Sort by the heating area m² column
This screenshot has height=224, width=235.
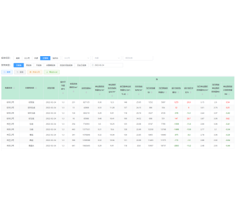click(73, 92)
